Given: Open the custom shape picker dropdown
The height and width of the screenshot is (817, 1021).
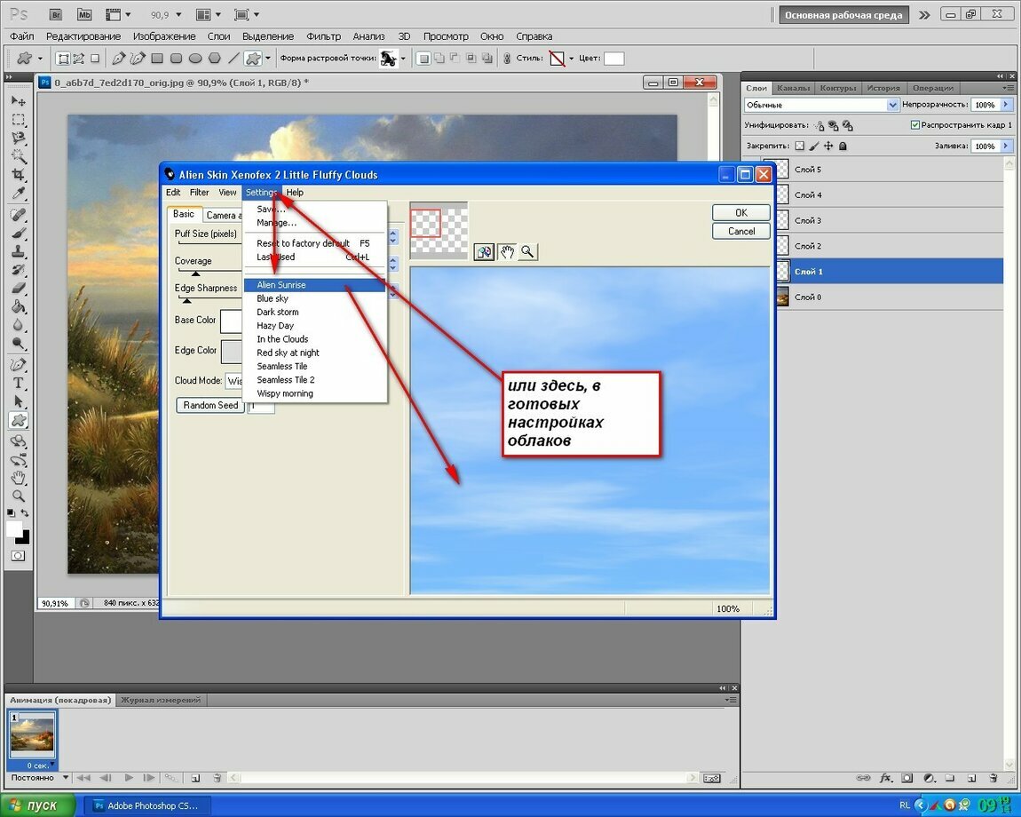Looking at the screenshot, I should [x=403, y=59].
